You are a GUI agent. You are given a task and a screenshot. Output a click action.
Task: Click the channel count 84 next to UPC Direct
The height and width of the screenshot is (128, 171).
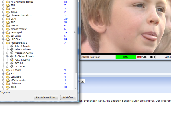click(x=66, y=39)
